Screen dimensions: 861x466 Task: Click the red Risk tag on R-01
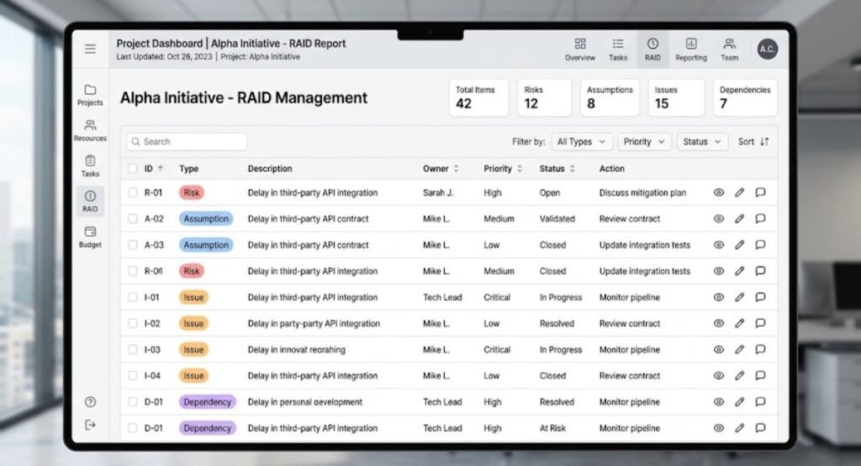tap(191, 192)
